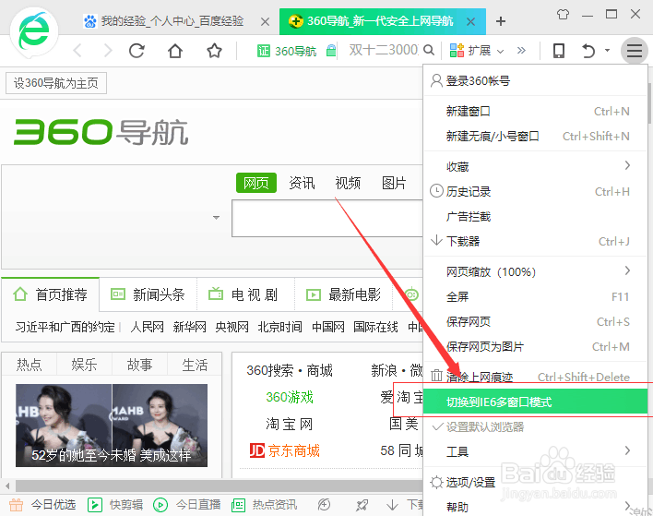
Task: Click the 今日直播 play icon
Action: tap(160, 505)
